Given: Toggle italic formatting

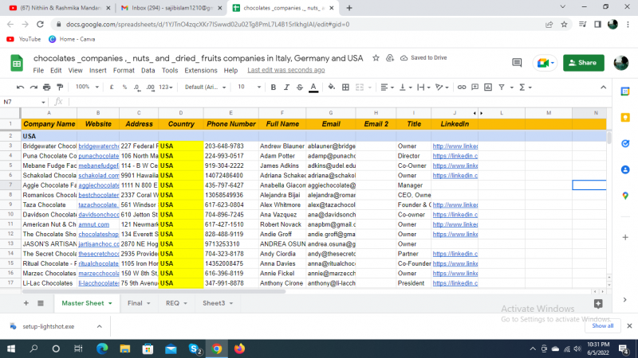Looking at the screenshot, I should click(286, 88).
